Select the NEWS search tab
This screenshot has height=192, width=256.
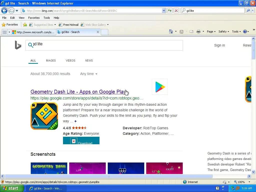[89, 60]
